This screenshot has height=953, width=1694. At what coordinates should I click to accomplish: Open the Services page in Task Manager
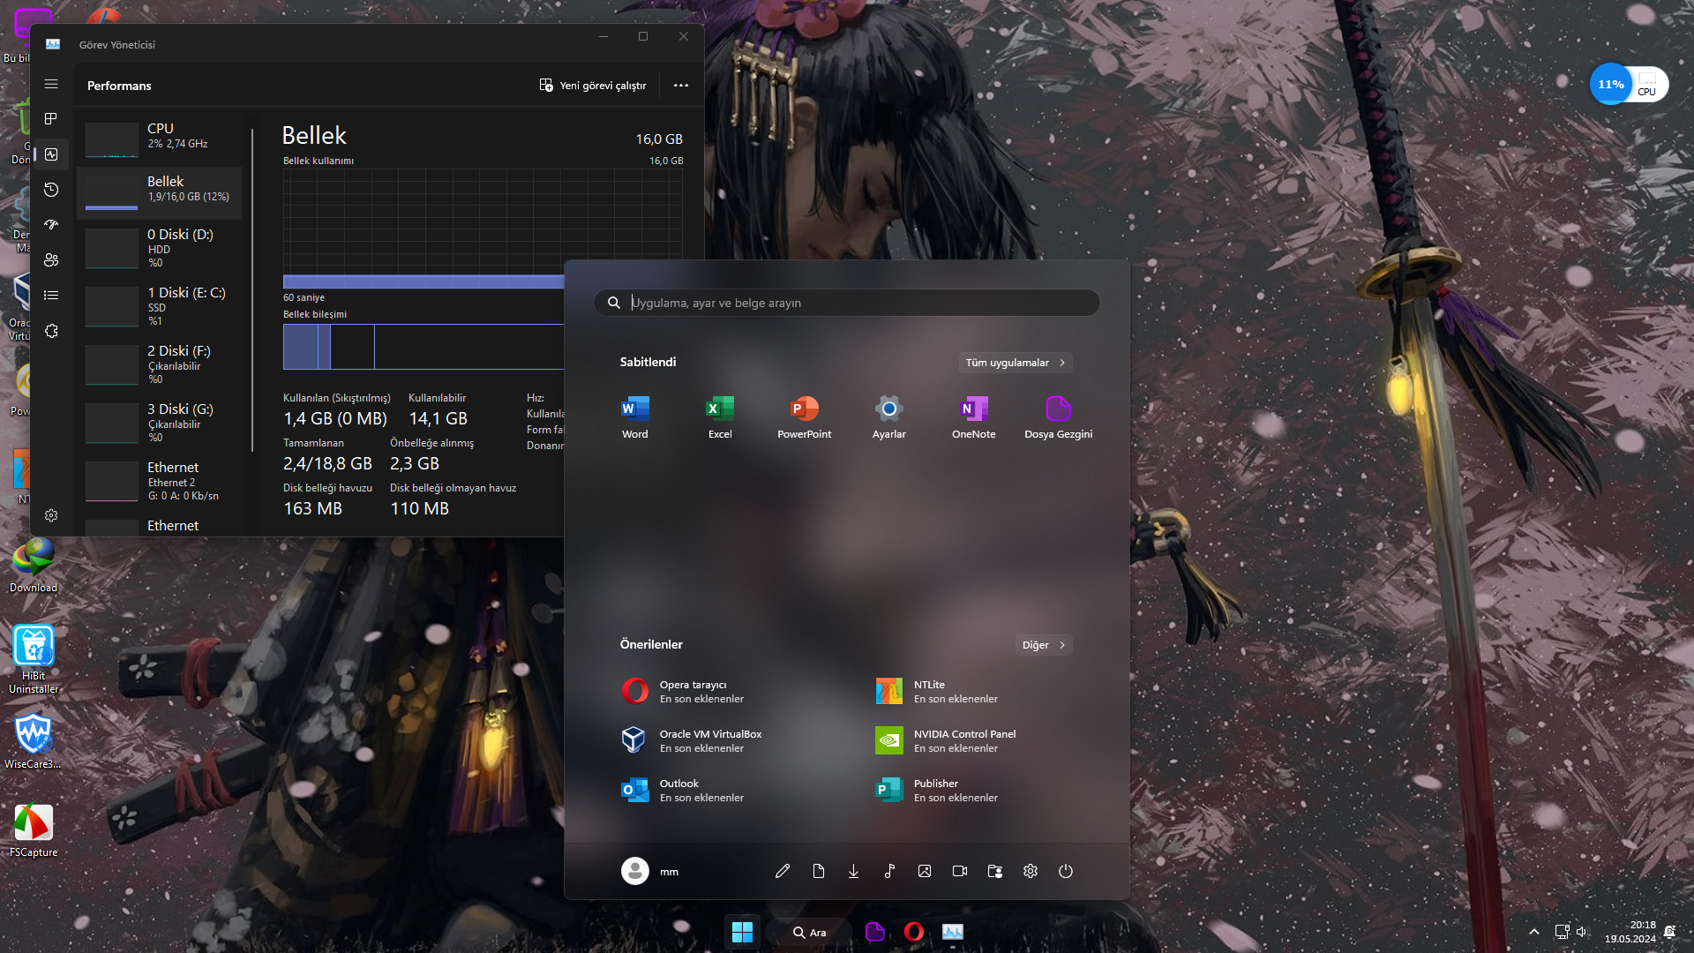[51, 331]
